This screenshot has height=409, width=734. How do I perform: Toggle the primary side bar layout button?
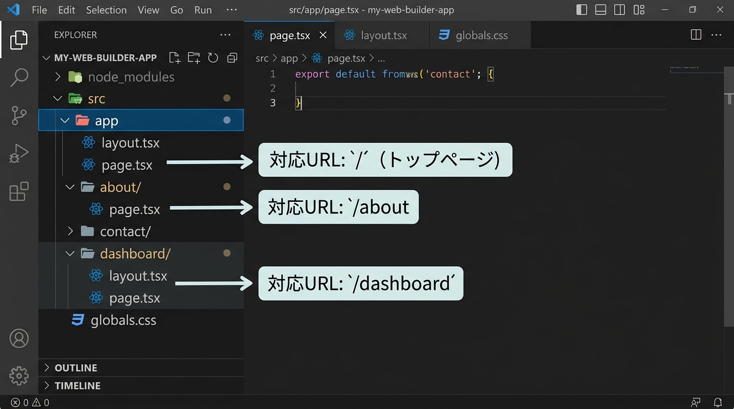point(582,10)
